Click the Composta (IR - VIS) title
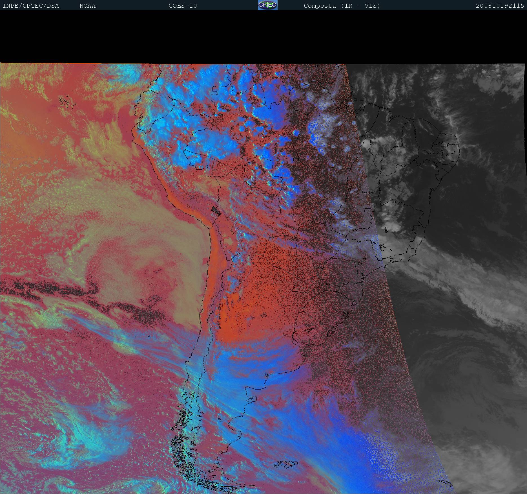The width and height of the screenshot is (527, 494). coord(342,6)
